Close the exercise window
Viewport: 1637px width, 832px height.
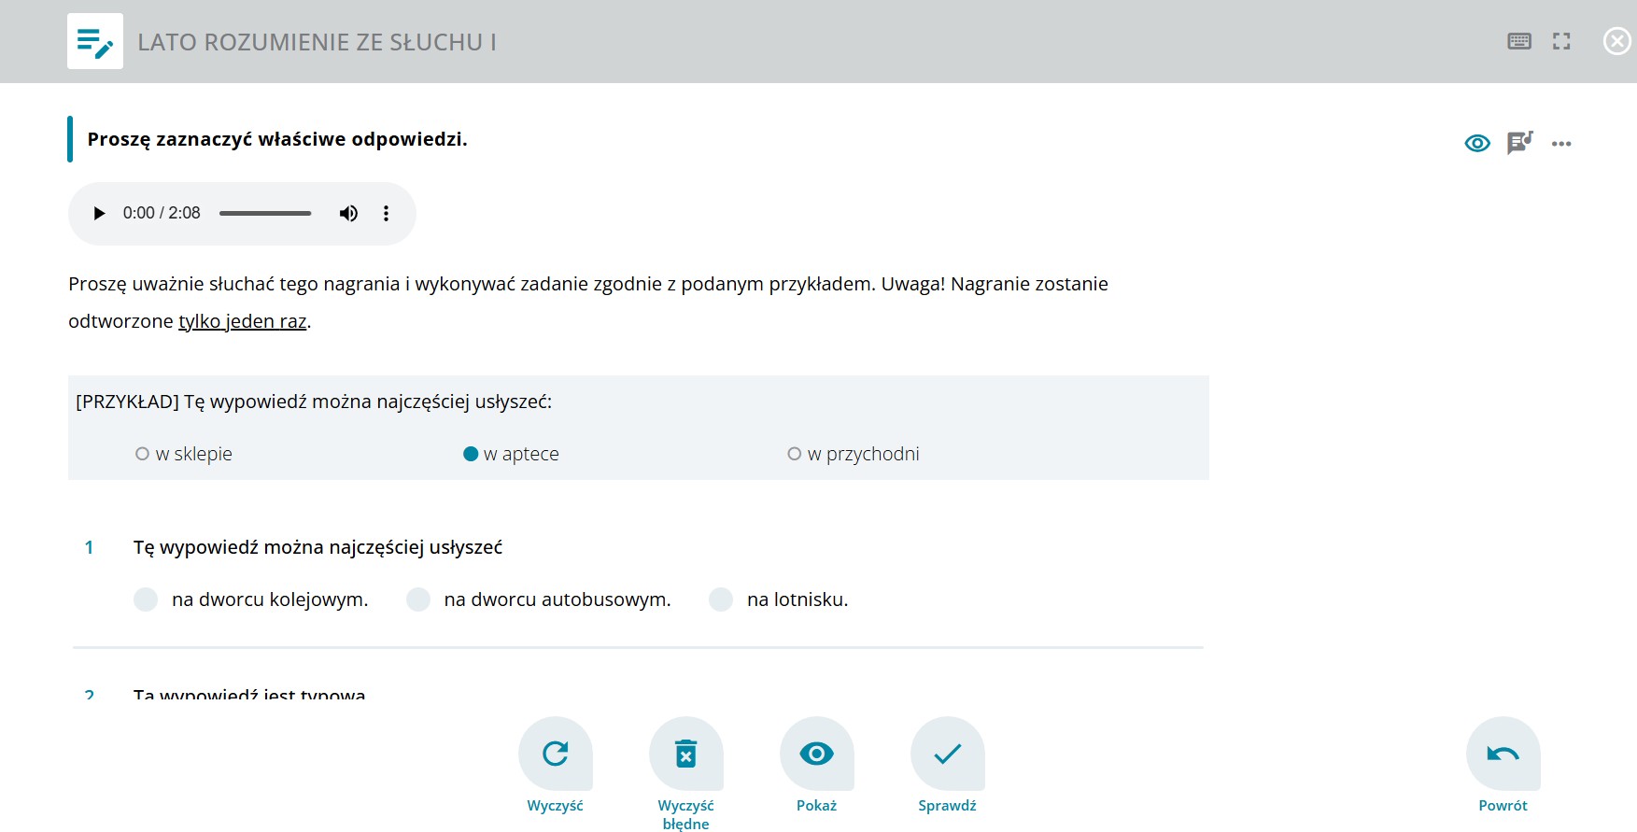click(x=1616, y=41)
